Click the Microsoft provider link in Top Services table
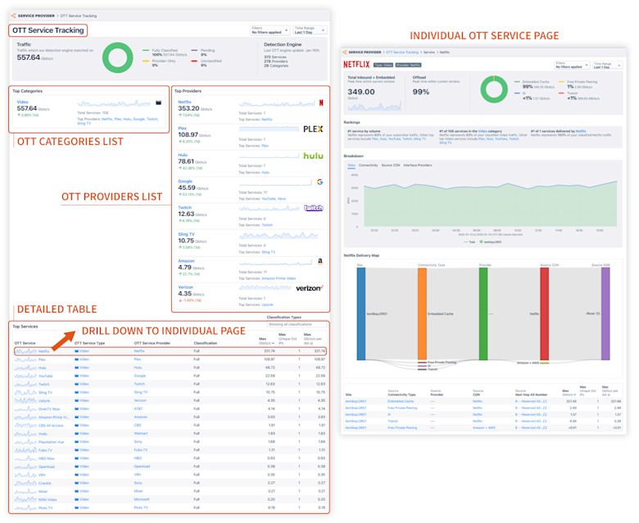 click(142, 499)
